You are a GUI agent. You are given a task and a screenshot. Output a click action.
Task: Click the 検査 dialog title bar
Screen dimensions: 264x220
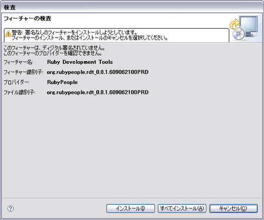(x=132, y=8)
